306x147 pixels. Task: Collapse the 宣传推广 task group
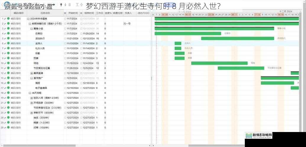[x=31, y=78]
